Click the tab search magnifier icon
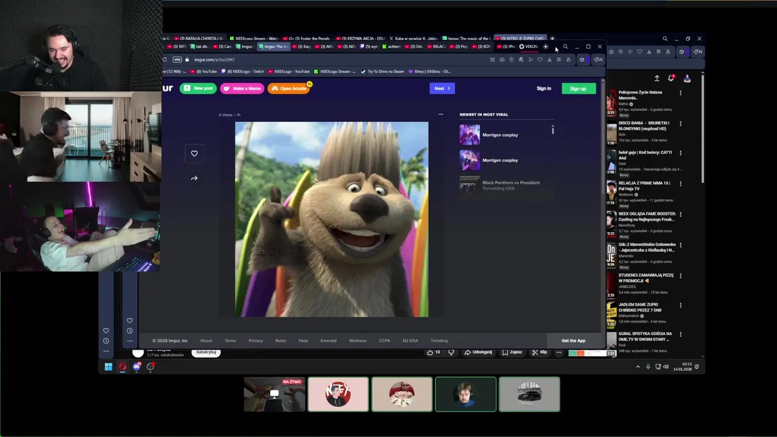The height and width of the screenshot is (437, 777). [x=565, y=47]
